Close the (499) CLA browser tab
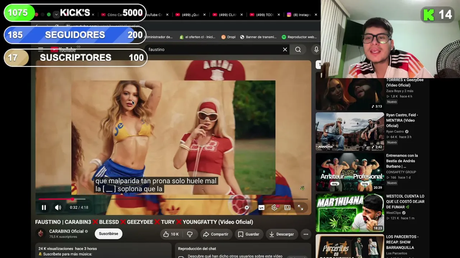This screenshot has width=460, height=258. pos(241,15)
